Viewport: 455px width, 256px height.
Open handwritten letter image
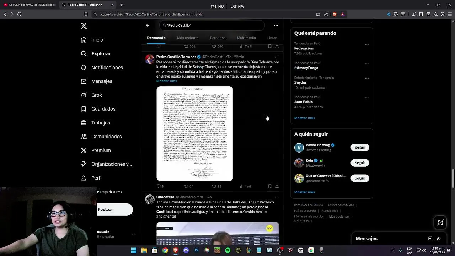[195, 134]
